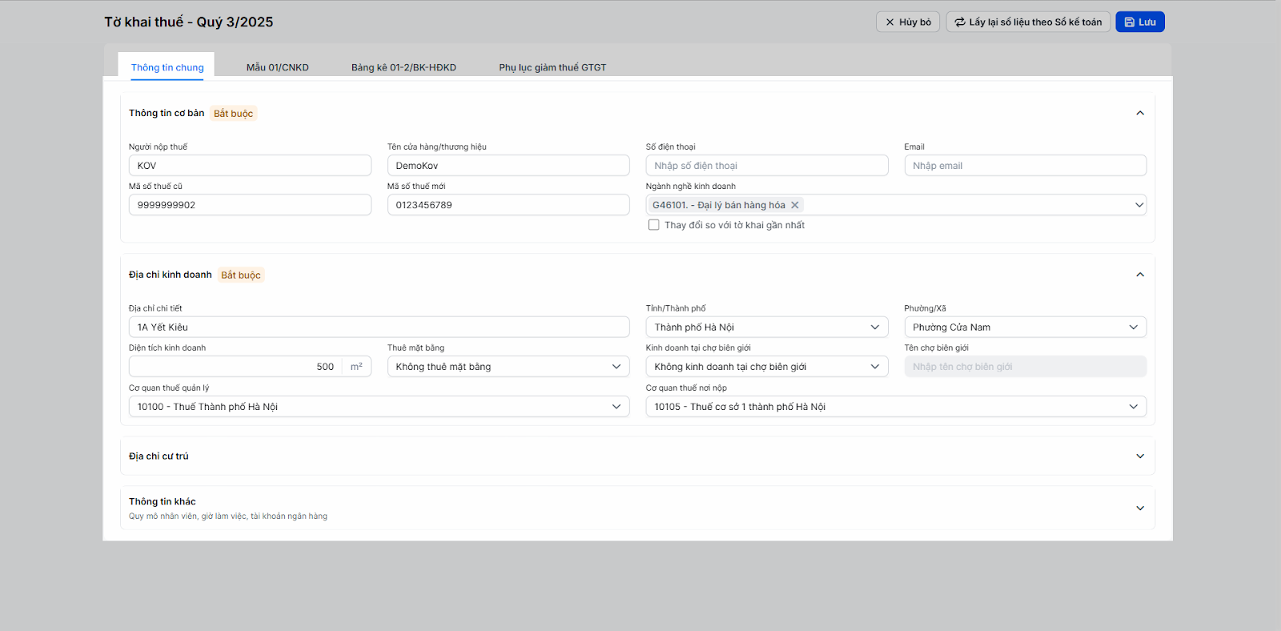Cancel with the Hủy bỏ button
This screenshot has width=1281, height=631.
tap(908, 22)
